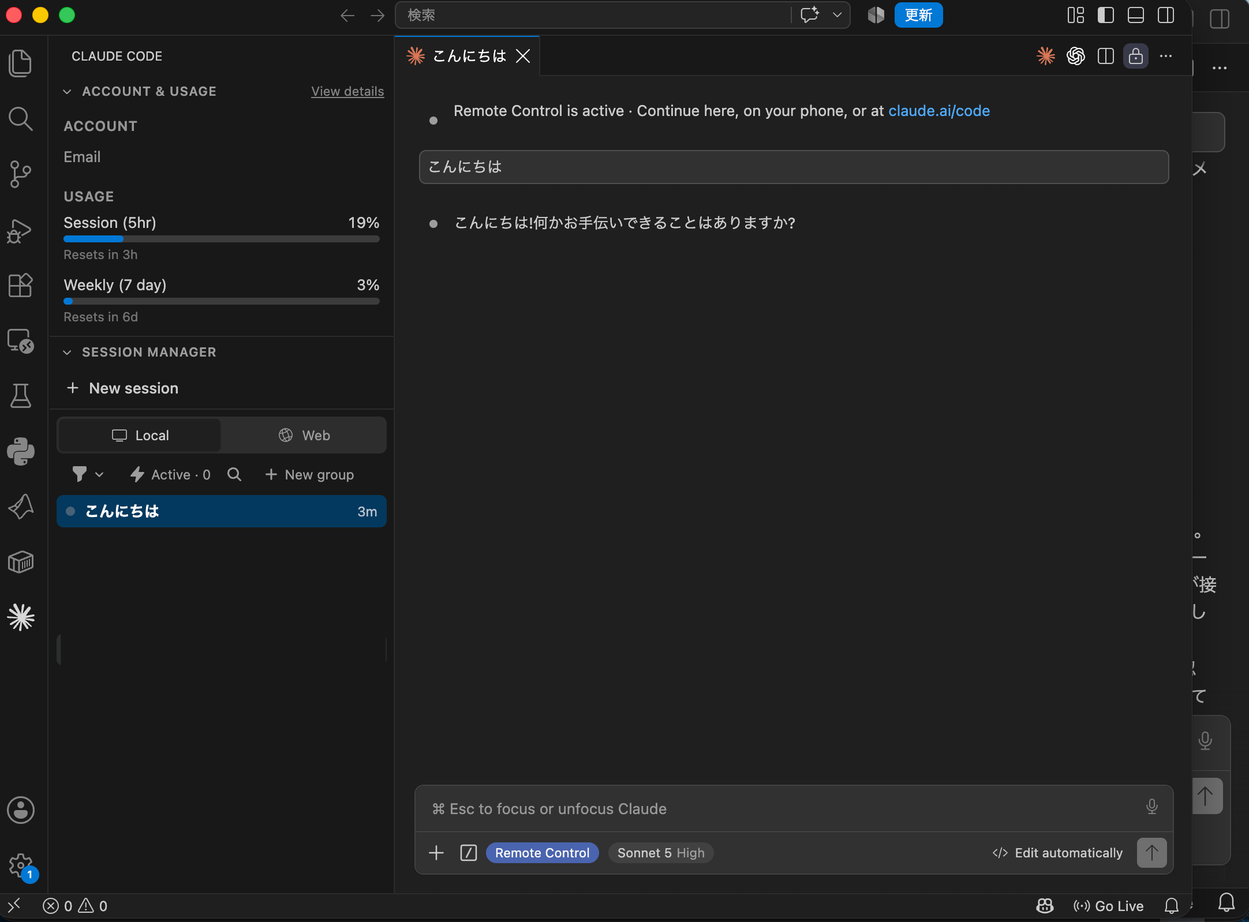Viewport: 1249px width, 922px height.
Task: Toggle the Active sessions filter
Action: click(170, 474)
